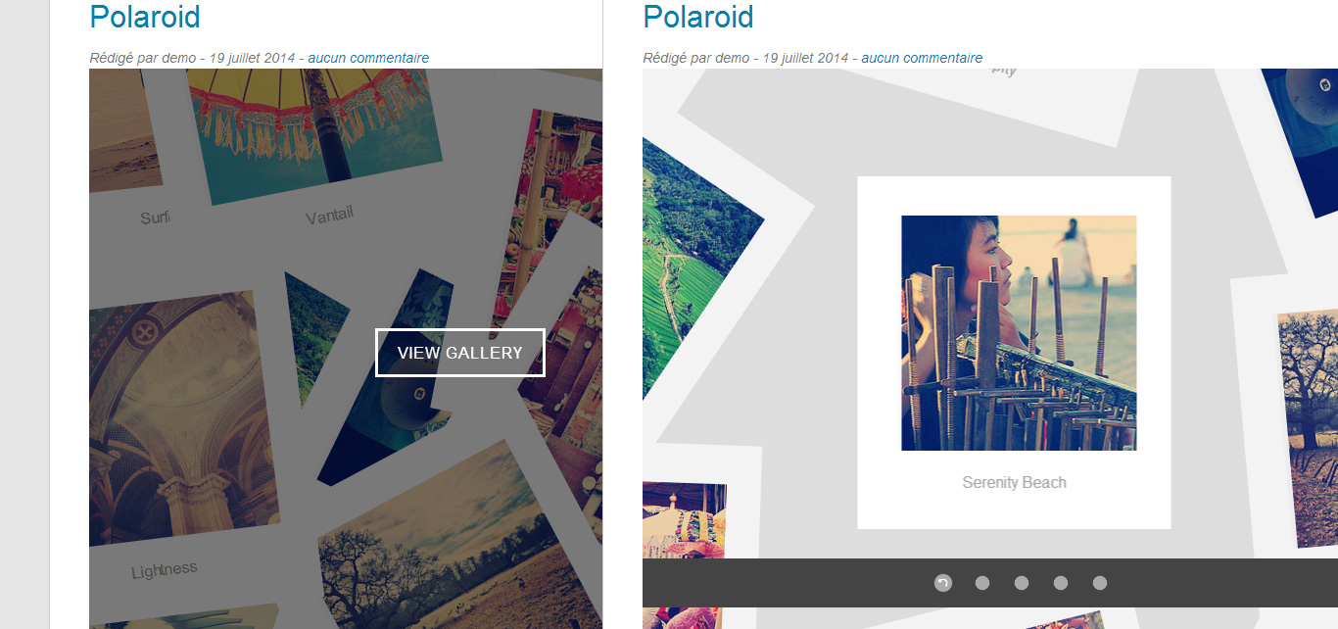Viewport: 1338px width, 629px height.
Task: Open the right Polaroid post title
Action: [698, 17]
